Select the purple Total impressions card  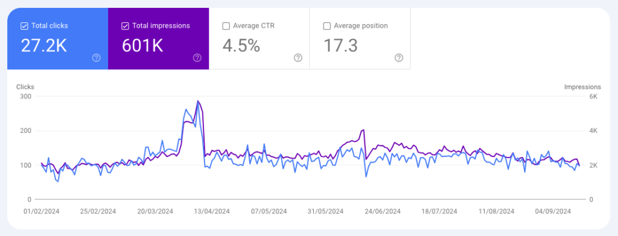point(159,39)
